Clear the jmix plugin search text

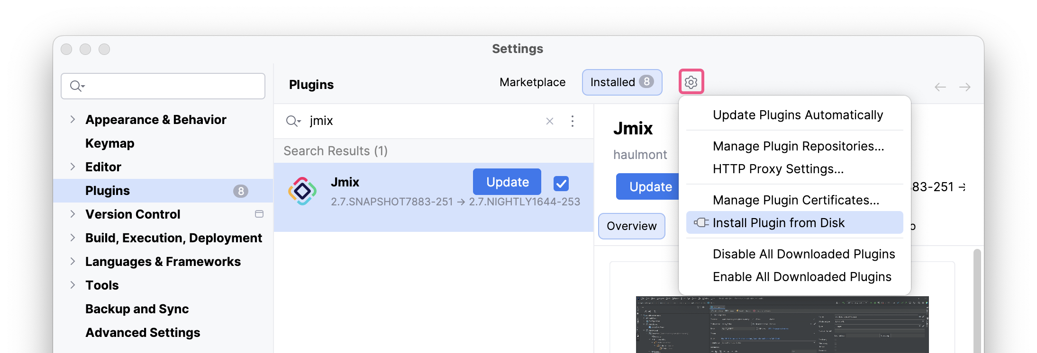tap(550, 121)
